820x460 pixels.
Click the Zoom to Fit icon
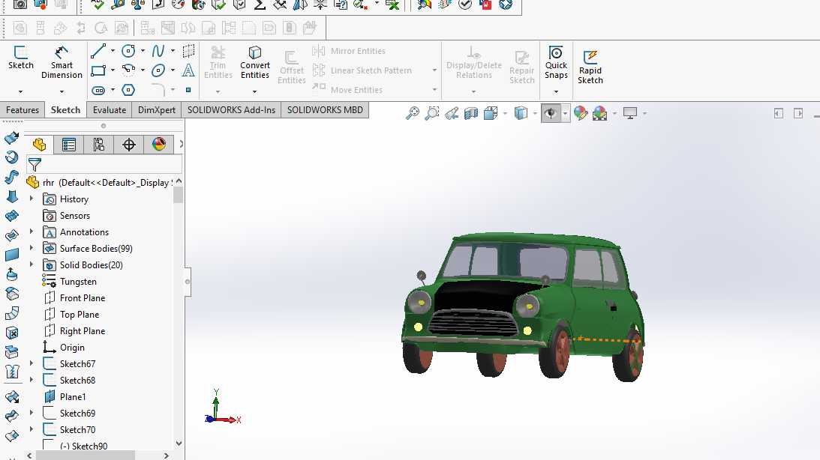[413, 113]
